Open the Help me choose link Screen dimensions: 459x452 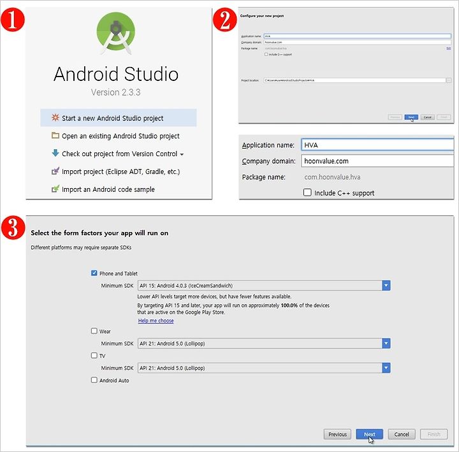pyautogui.click(x=156, y=321)
